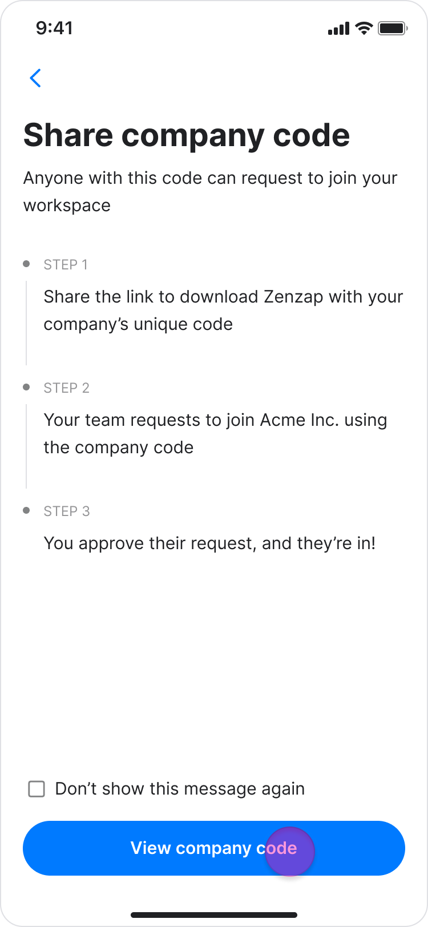This screenshot has width=428, height=927.
Task: Tap the back arrow icon
Action: [x=35, y=78]
